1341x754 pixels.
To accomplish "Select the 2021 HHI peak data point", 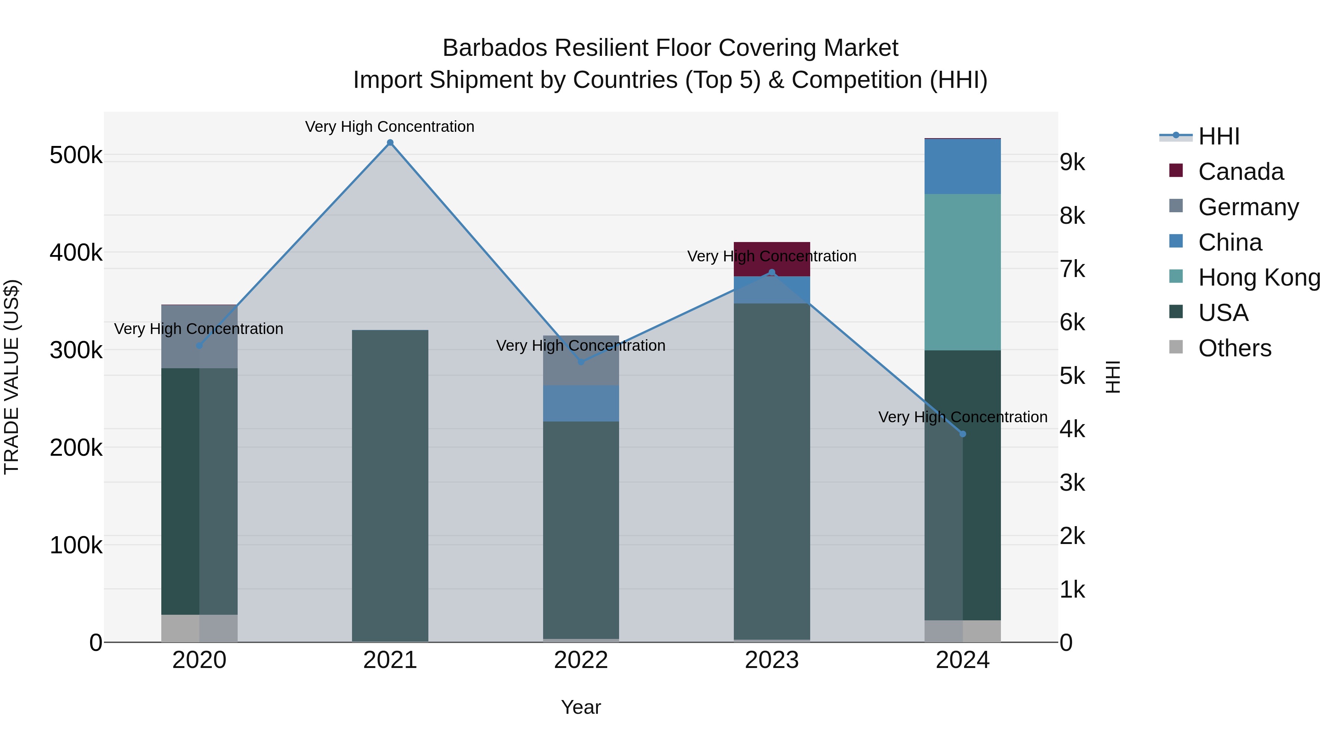I will (x=390, y=143).
